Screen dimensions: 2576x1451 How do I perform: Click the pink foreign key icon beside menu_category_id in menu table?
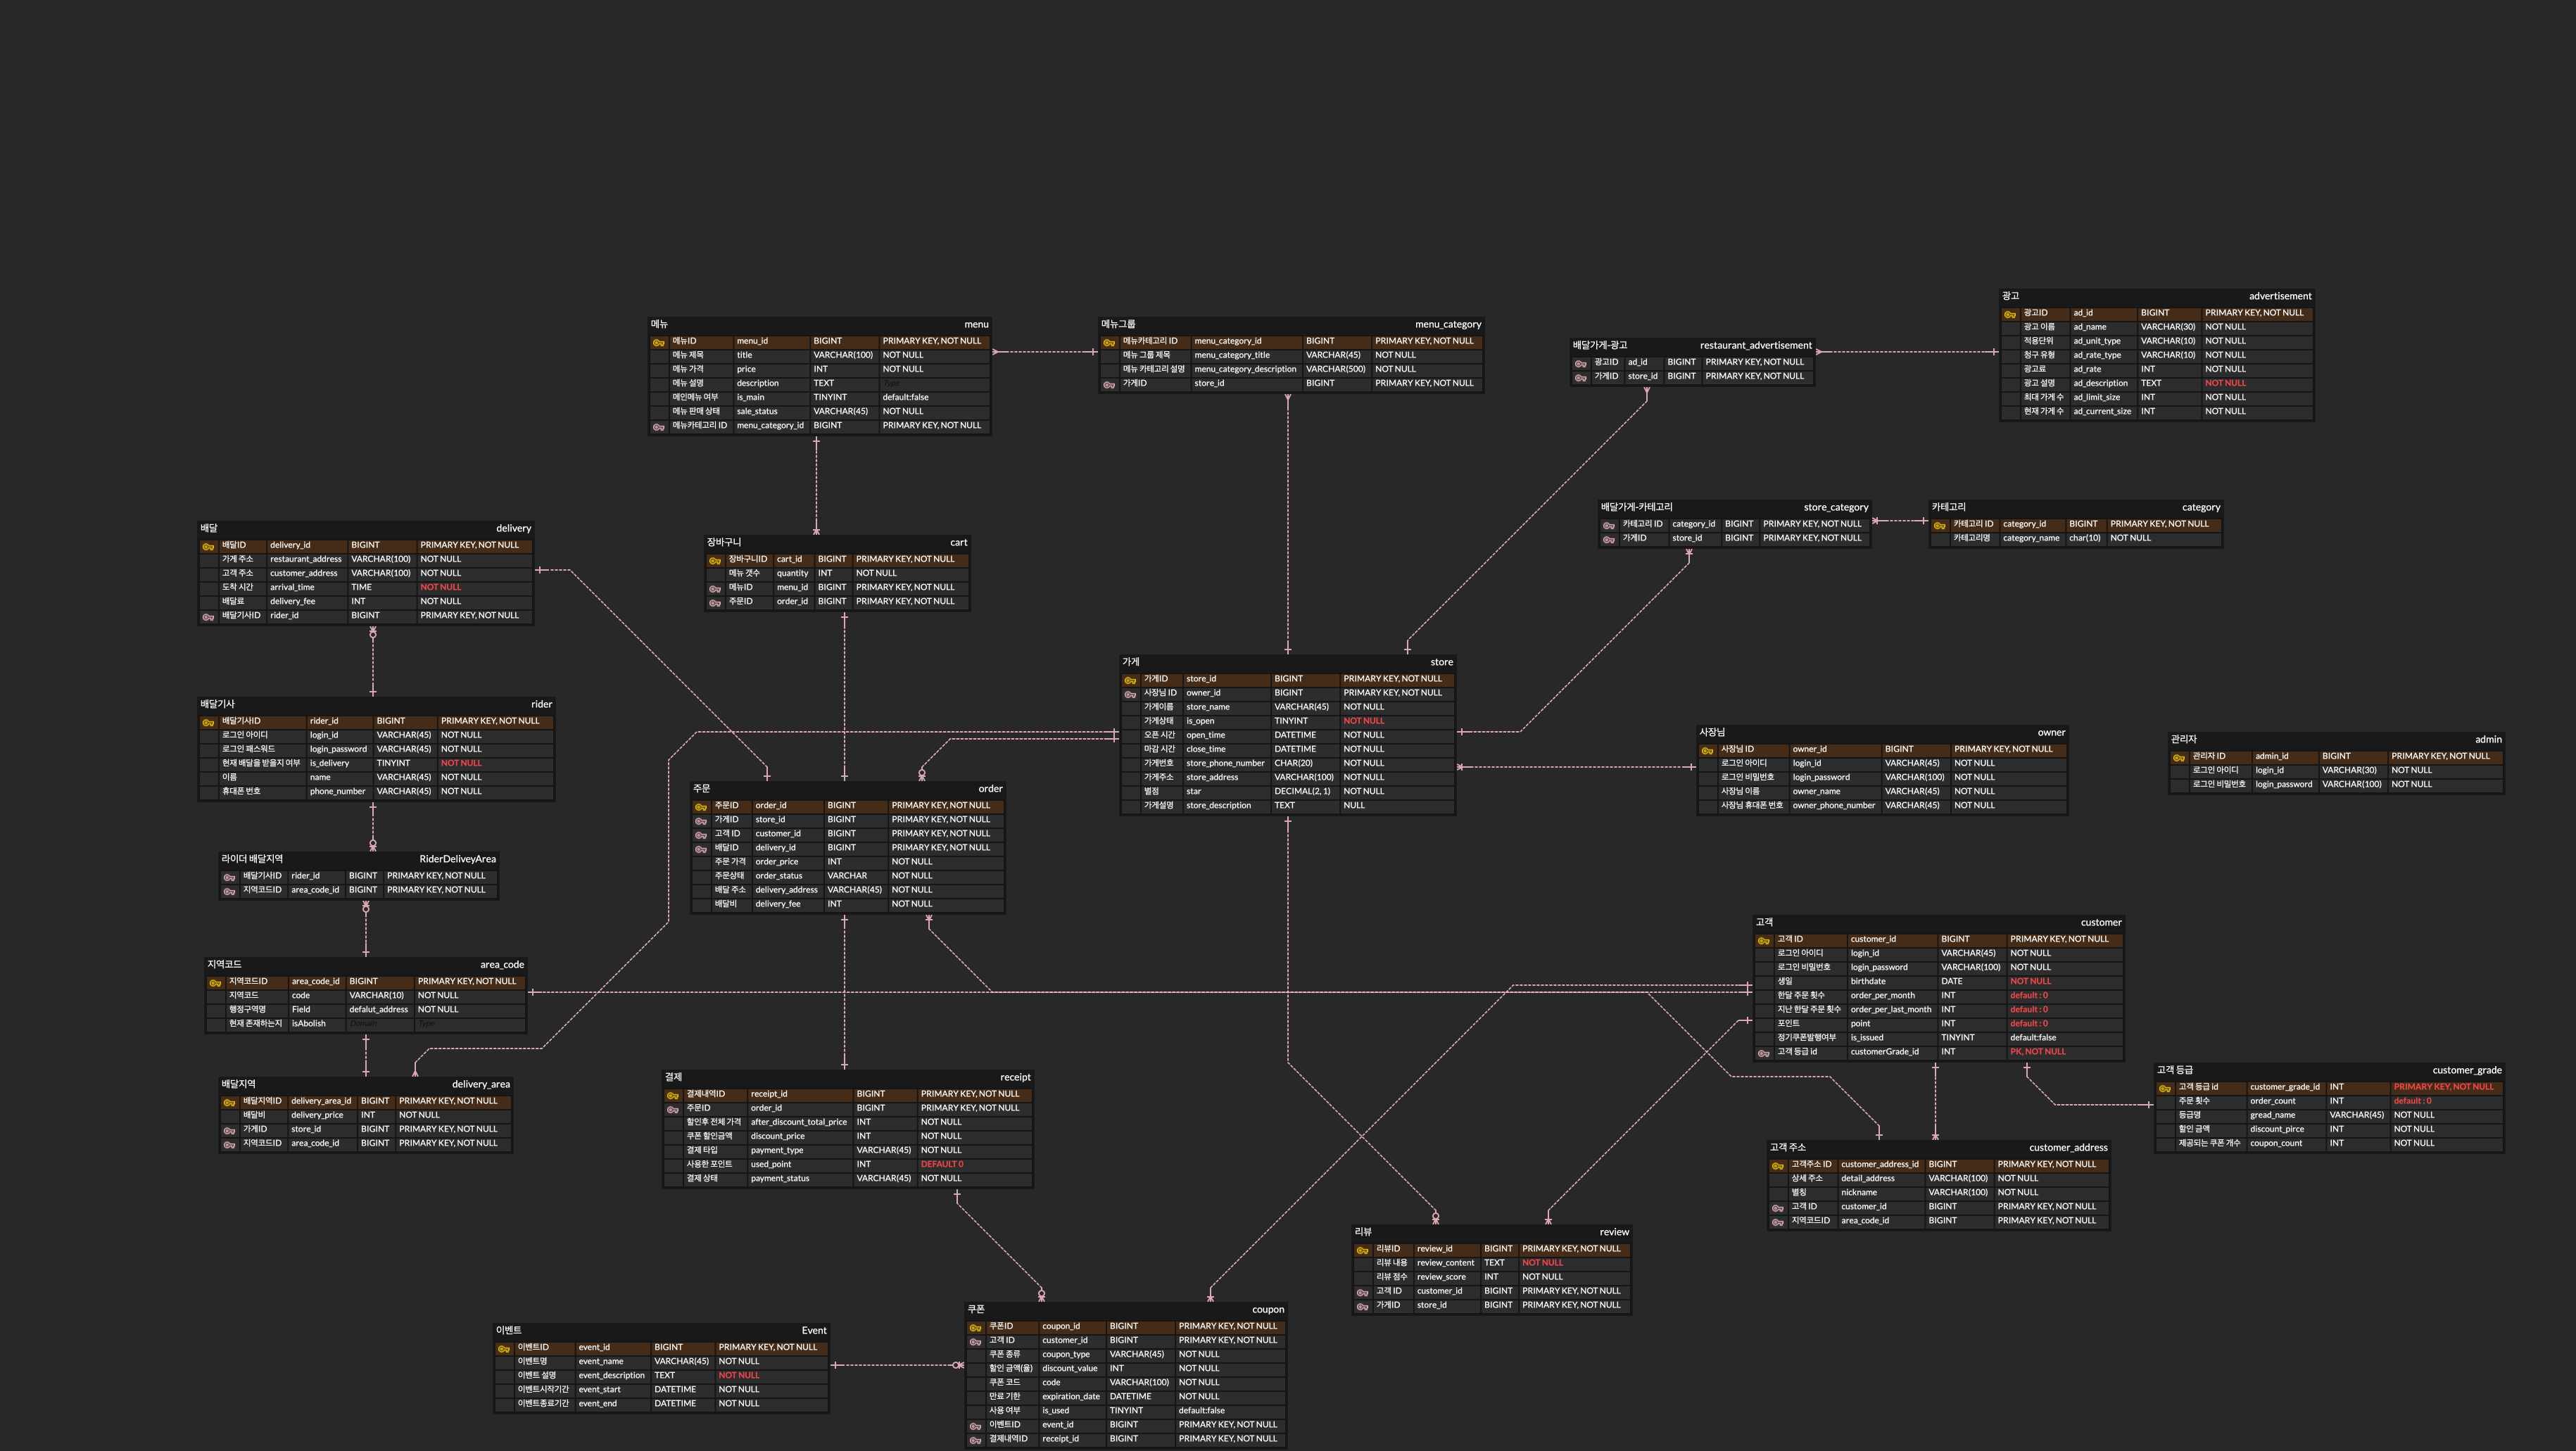coord(659,427)
